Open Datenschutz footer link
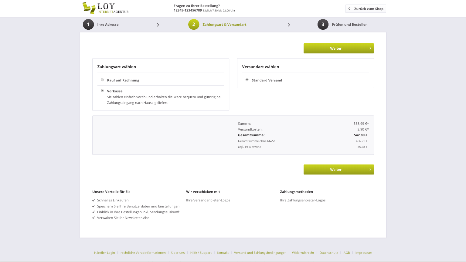 (x=329, y=253)
